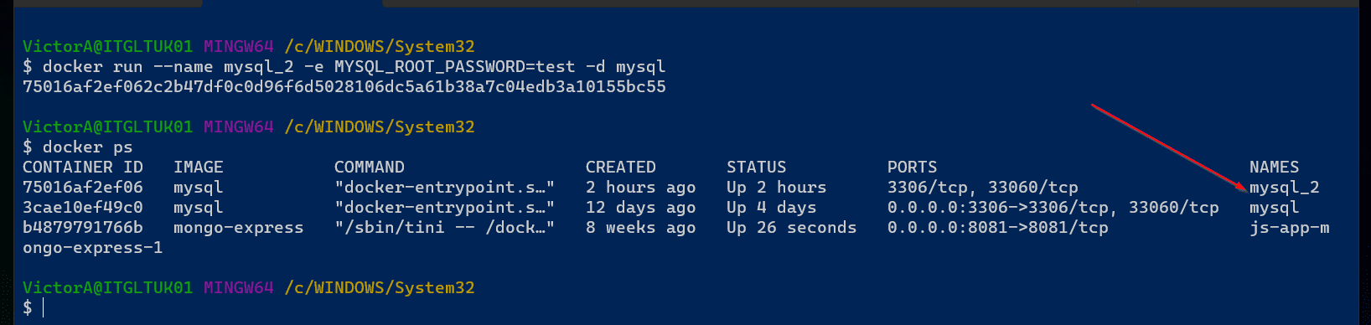1371x325 pixels.
Task: Click the container ID 3cae10ef49c0
Action: pyautogui.click(x=83, y=208)
